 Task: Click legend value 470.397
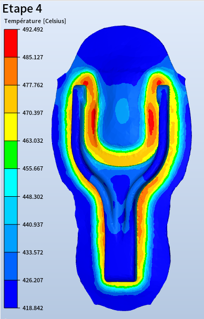(x=33, y=113)
